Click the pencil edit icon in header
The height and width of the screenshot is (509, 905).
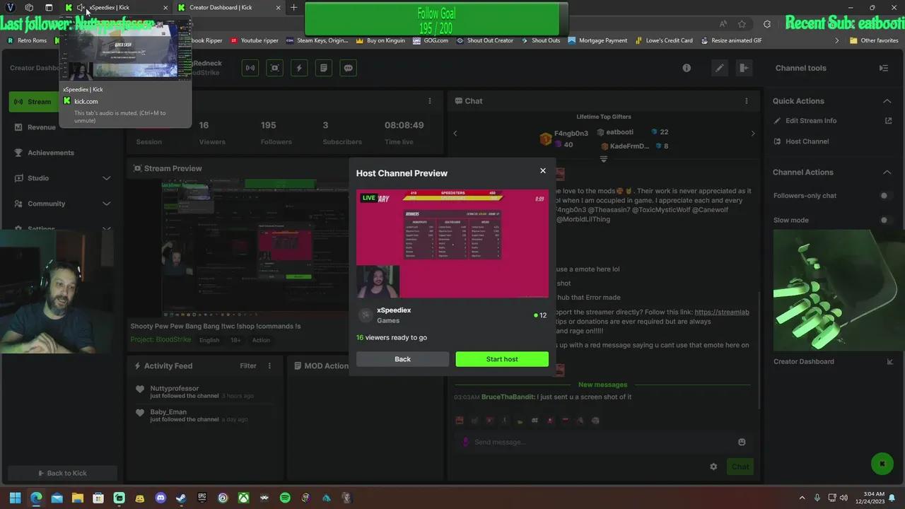click(720, 68)
